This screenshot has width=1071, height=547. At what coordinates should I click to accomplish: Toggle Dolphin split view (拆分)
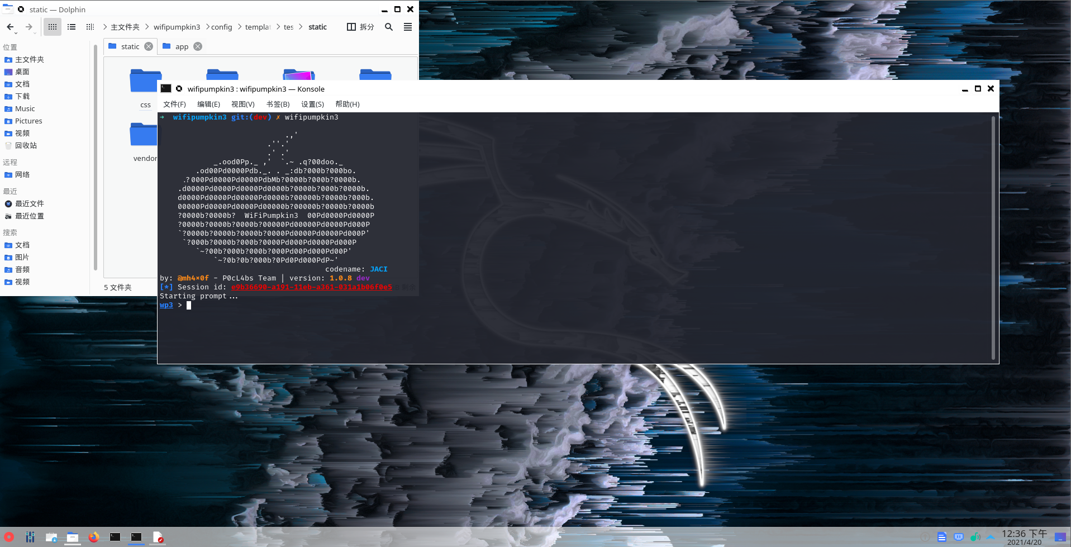click(x=360, y=27)
